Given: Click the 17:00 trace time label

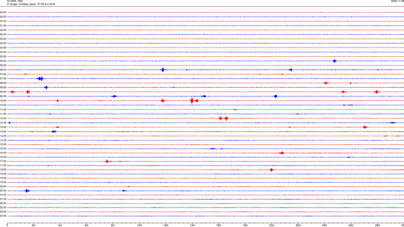Looking at the screenshot, I should (x=3, y=161).
